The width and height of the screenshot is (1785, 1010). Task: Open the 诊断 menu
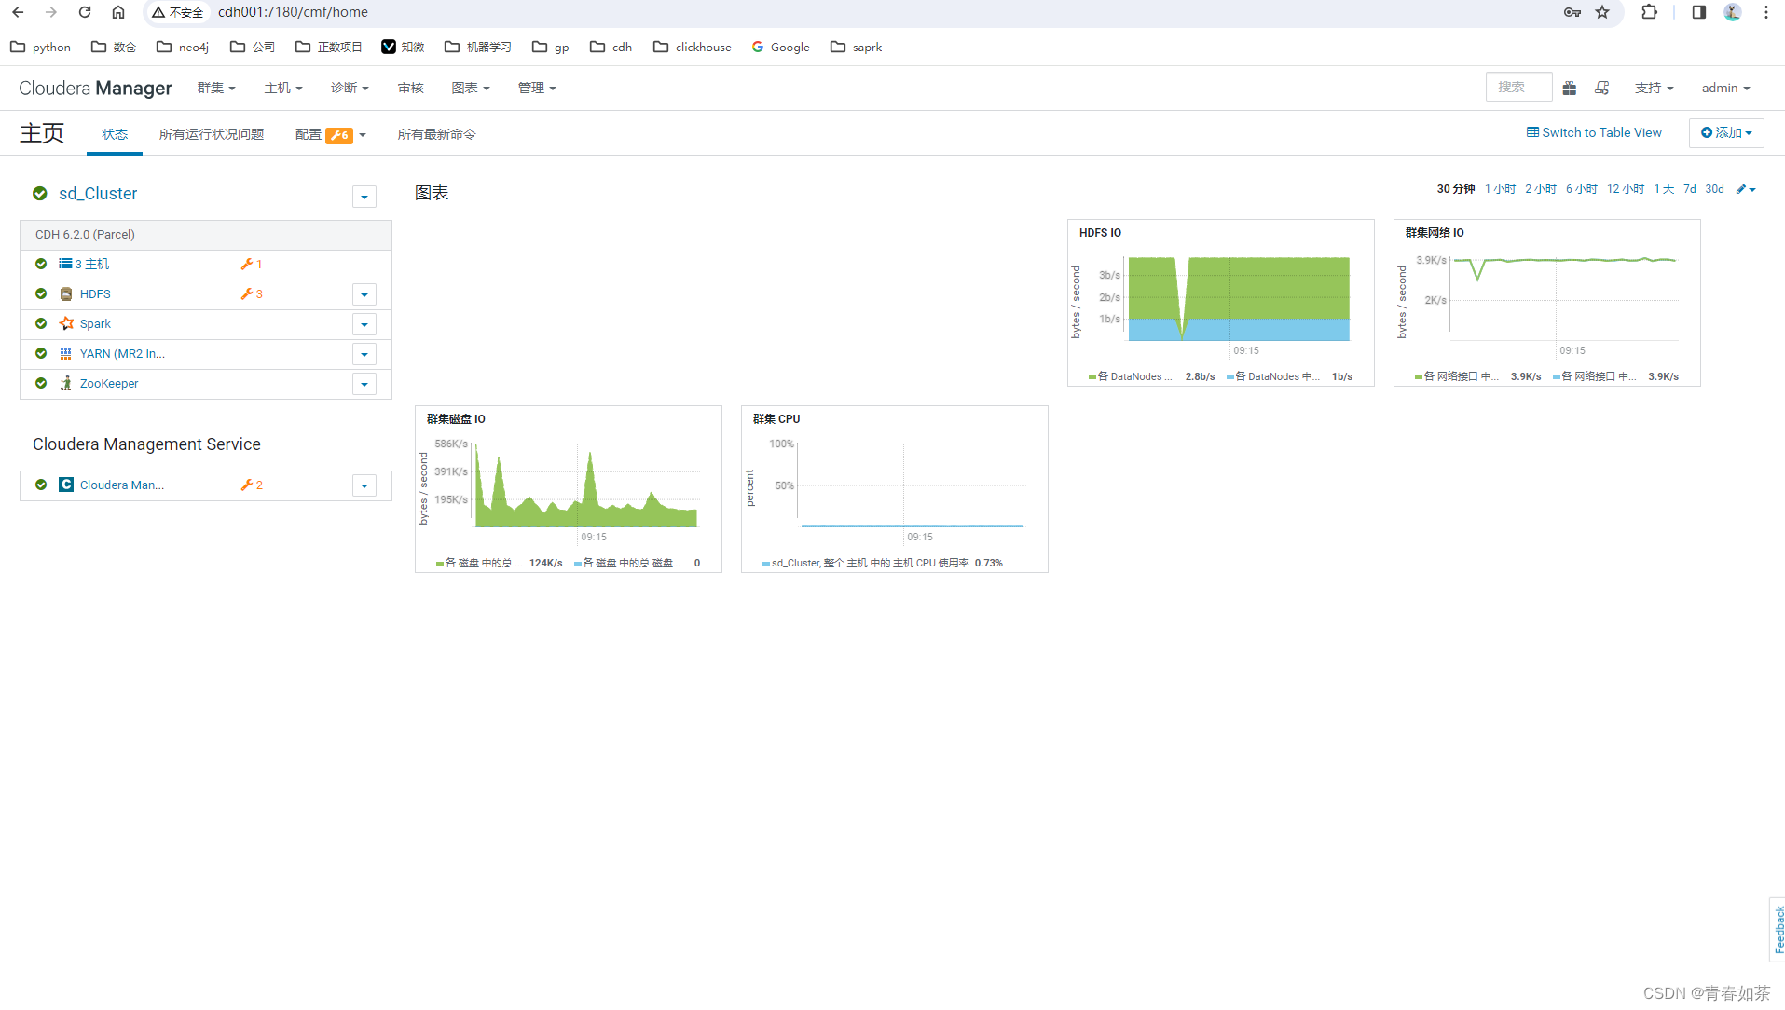coord(350,88)
